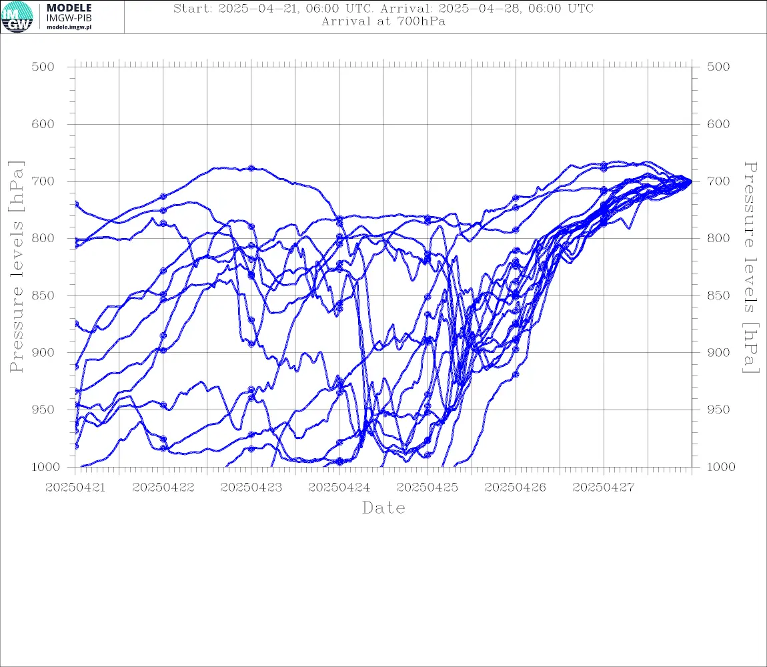
Task: Click the IMGW round logo icon
Action: pos(17,17)
